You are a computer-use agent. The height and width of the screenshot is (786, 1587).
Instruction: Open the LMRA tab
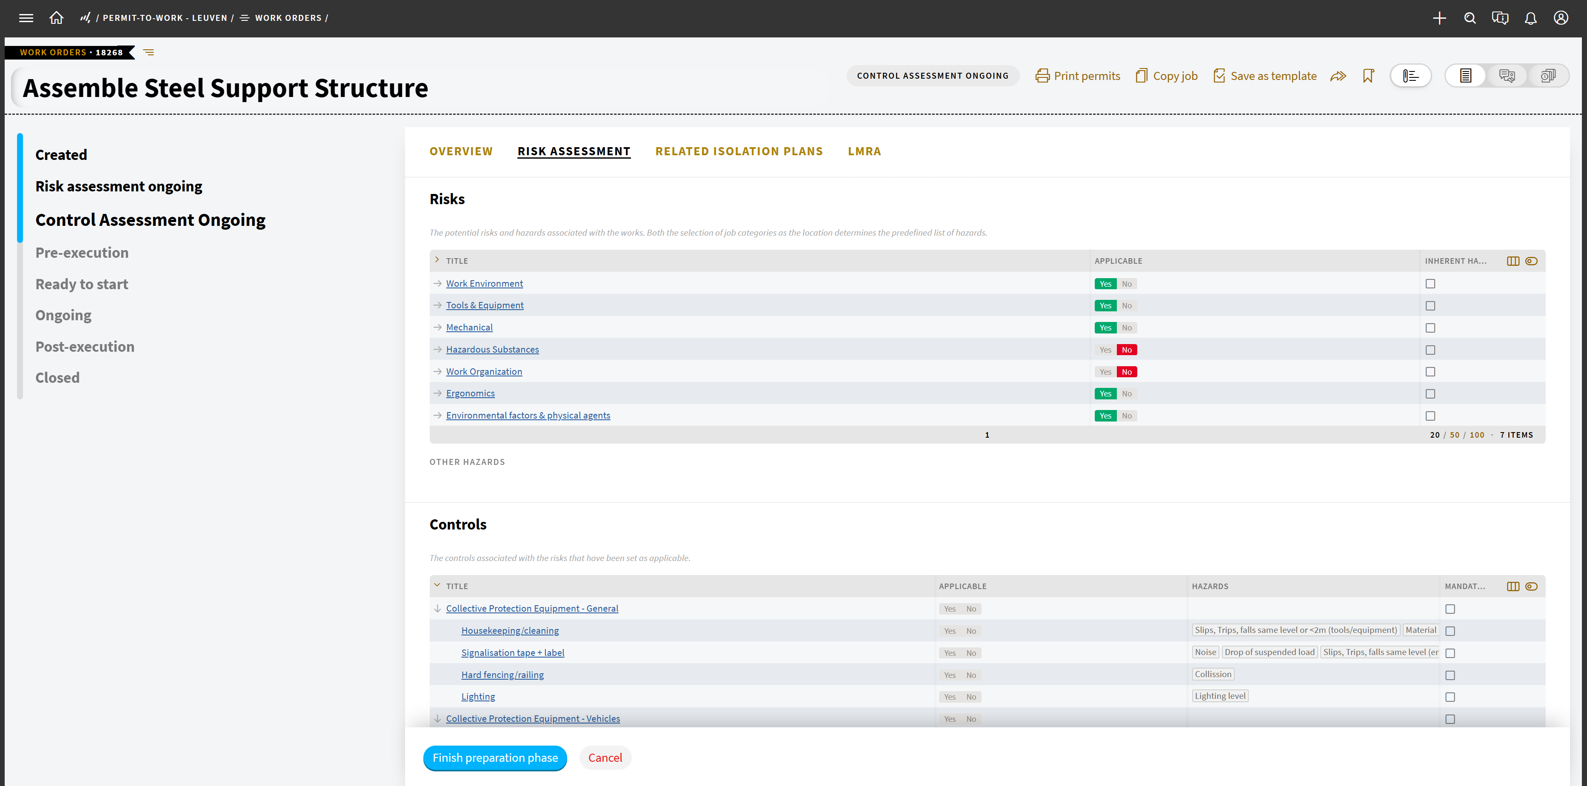865,151
